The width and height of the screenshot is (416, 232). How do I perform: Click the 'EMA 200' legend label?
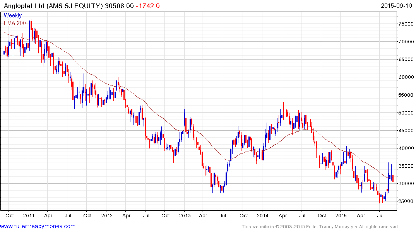click(x=15, y=23)
